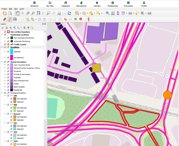The image size is (179, 146).
Task: Uncheck the Site red line boundary layer
Action: coord(5,32)
